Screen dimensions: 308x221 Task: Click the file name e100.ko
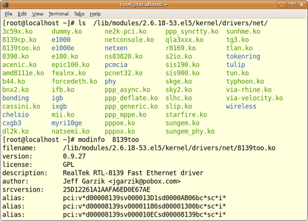pyautogui.click(x=65, y=56)
